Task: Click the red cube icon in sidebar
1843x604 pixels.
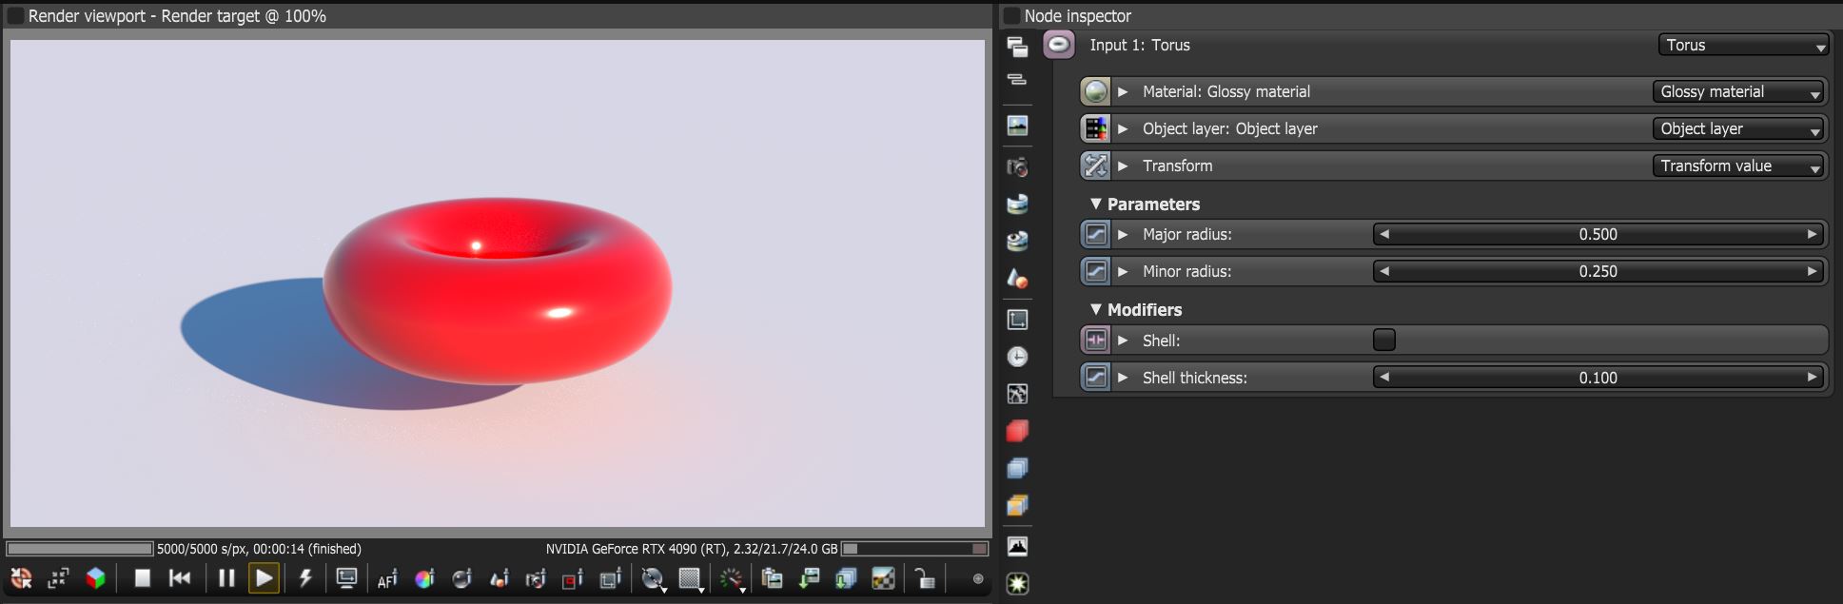Action: pyautogui.click(x=1017, y=431)
